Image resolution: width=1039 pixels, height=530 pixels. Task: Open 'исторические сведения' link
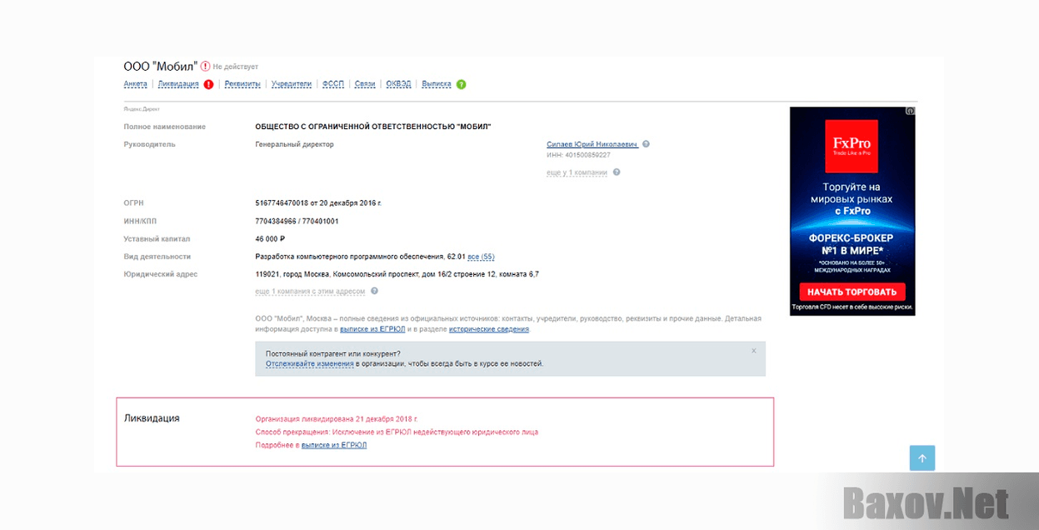click(488, 329)
